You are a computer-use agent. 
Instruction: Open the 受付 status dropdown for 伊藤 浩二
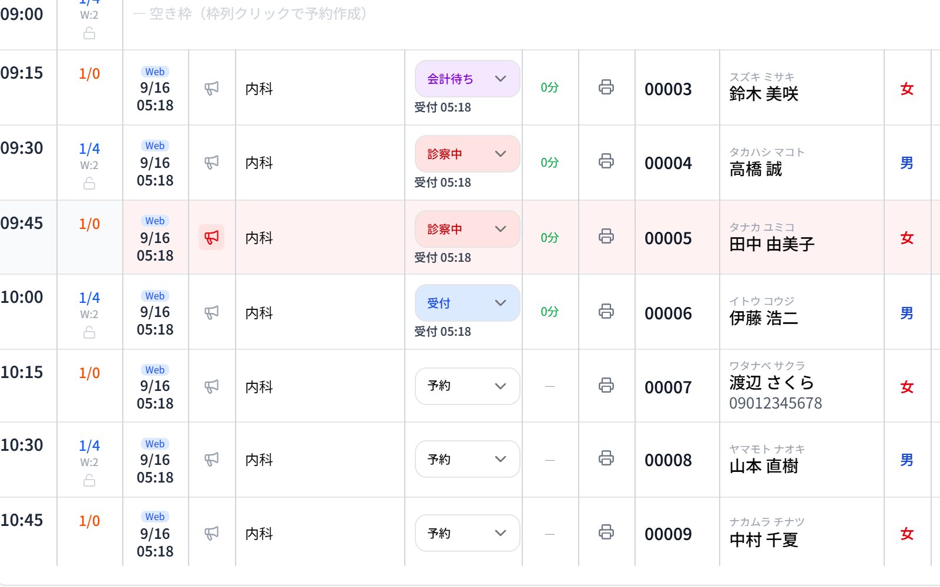pyautogui.click(x=468, y=303)
